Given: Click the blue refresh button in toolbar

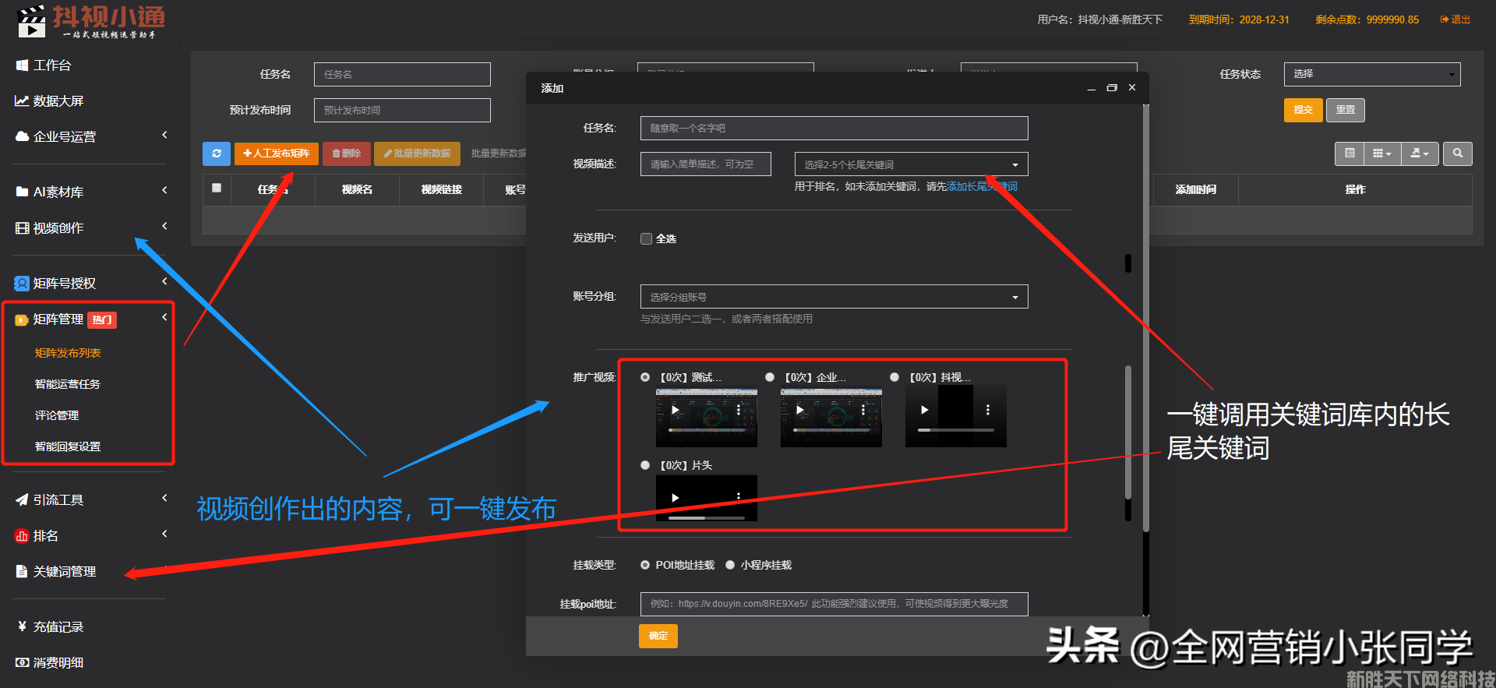Looking at the screenshot, I should (x=217, y=153).
